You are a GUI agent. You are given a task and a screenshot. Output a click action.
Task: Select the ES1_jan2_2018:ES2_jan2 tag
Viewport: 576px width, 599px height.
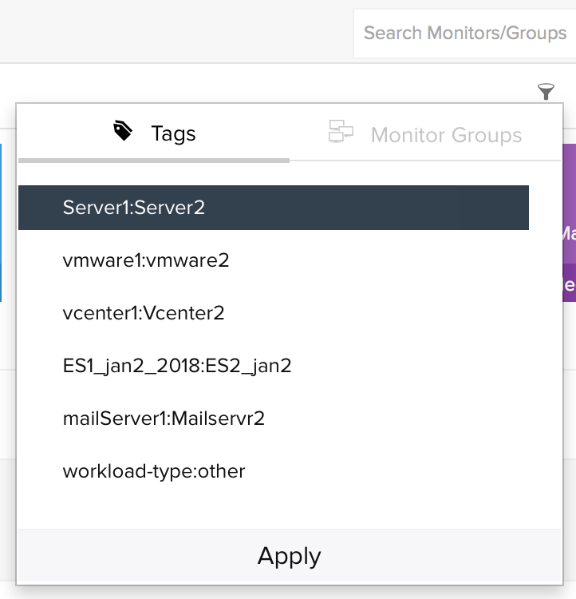pos(177,366)
